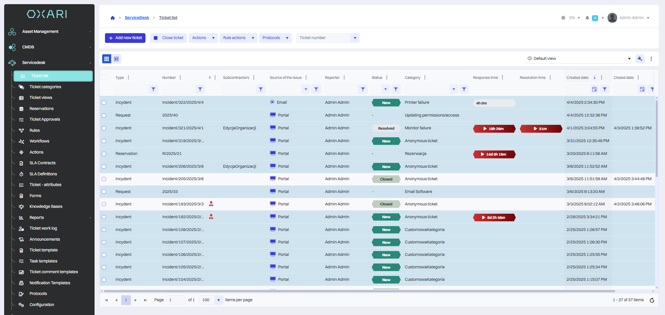This screenshot has width=665, height=315.
Task: Click the Type column filter icon
Action: (153, 89)
